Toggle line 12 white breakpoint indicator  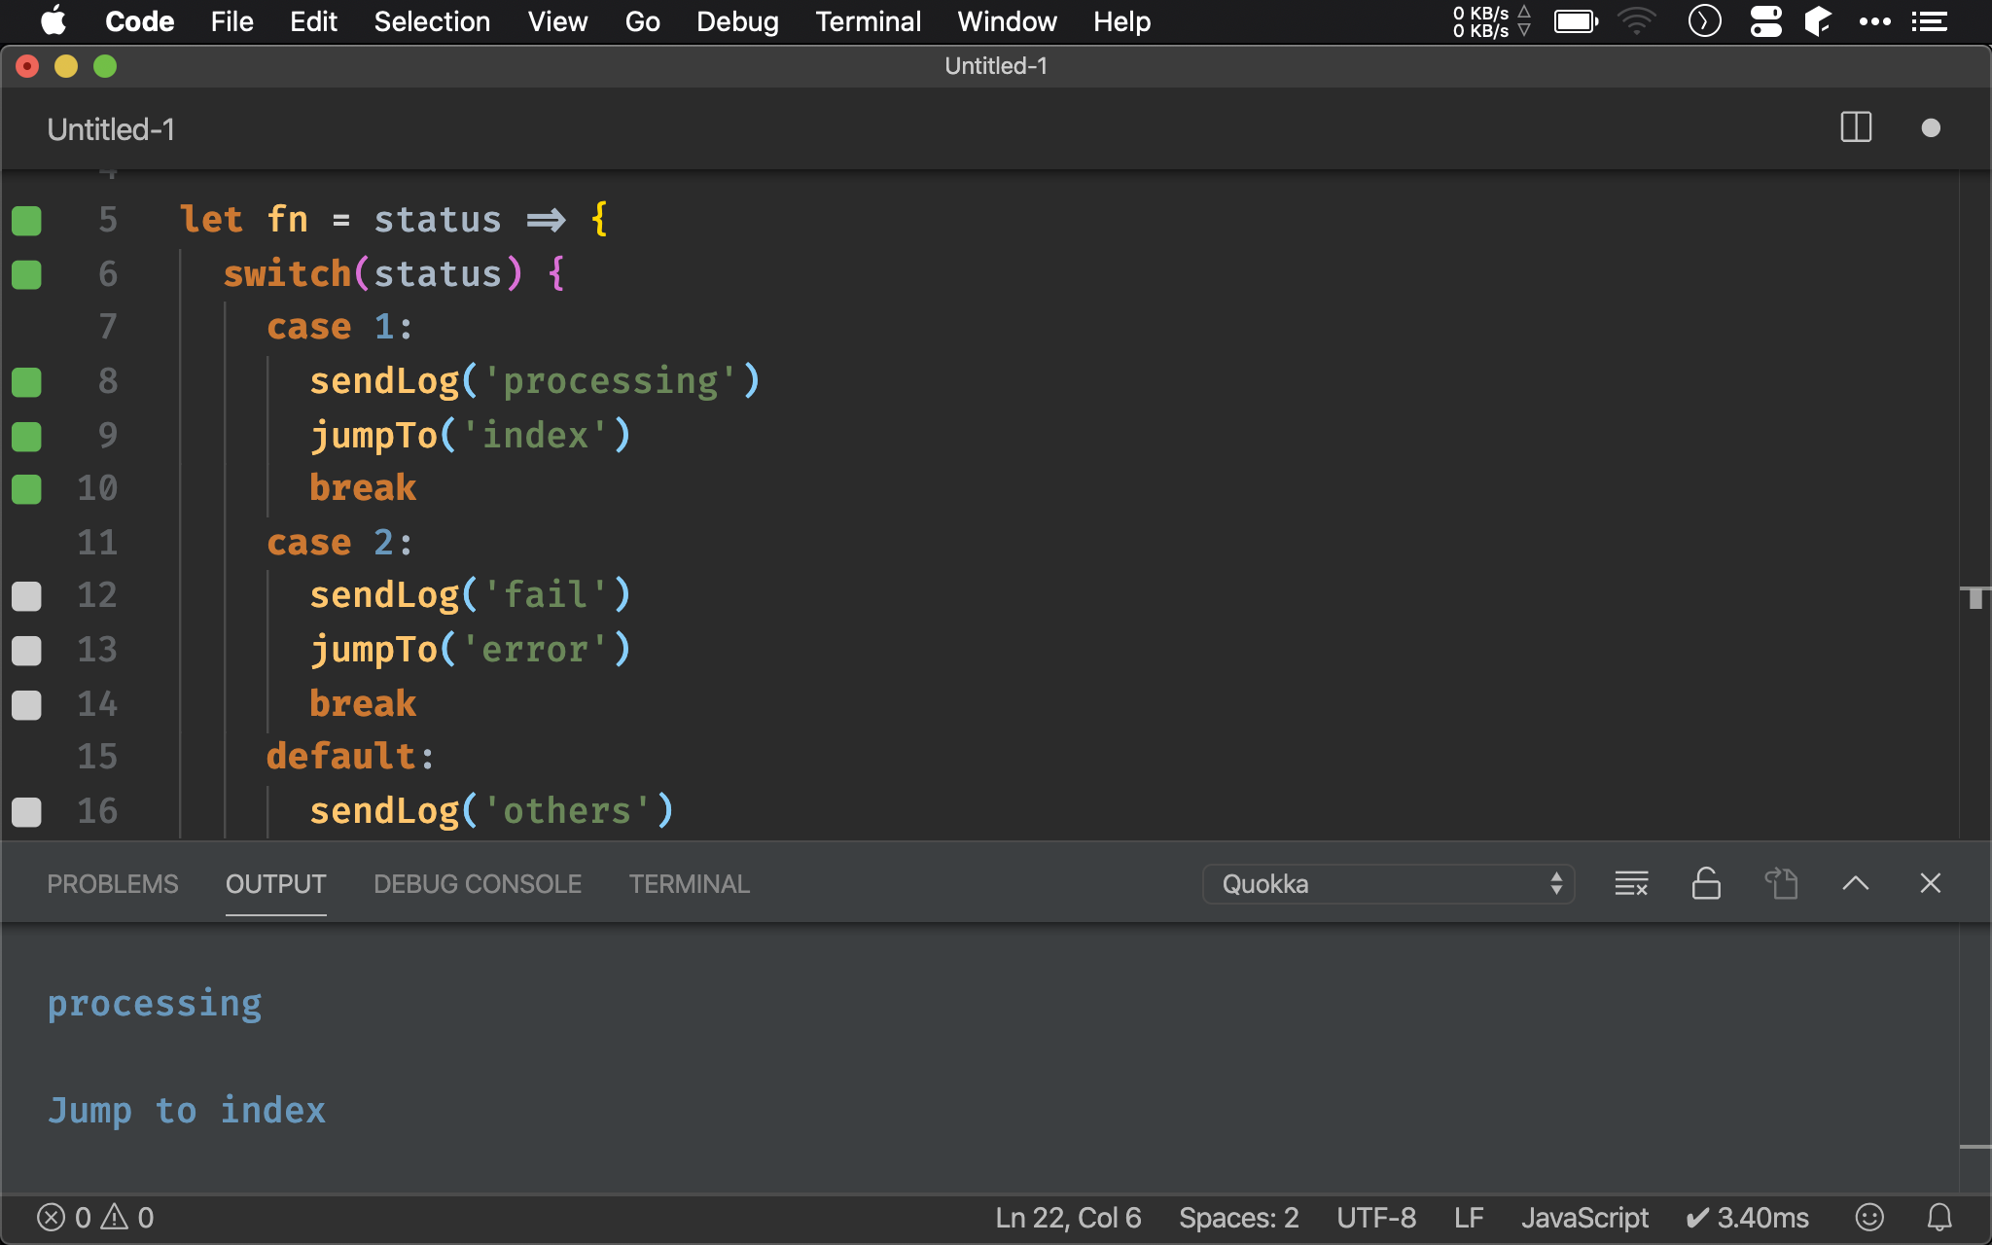click(26, 594)
